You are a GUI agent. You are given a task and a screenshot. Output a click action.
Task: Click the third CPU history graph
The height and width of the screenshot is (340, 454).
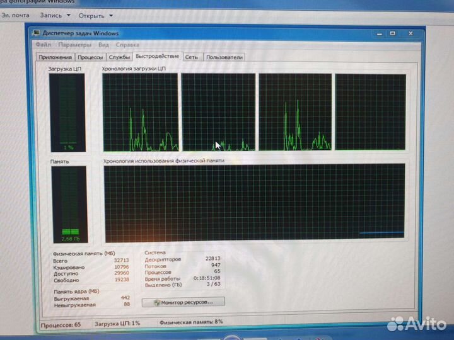tap(295, 112)
